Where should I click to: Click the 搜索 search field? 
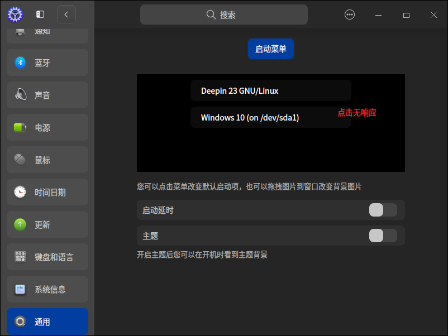pyautogui.click(x=223, y=15)
